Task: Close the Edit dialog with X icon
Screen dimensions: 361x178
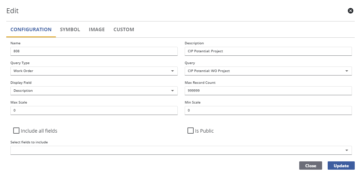Action: click(351, 11)
